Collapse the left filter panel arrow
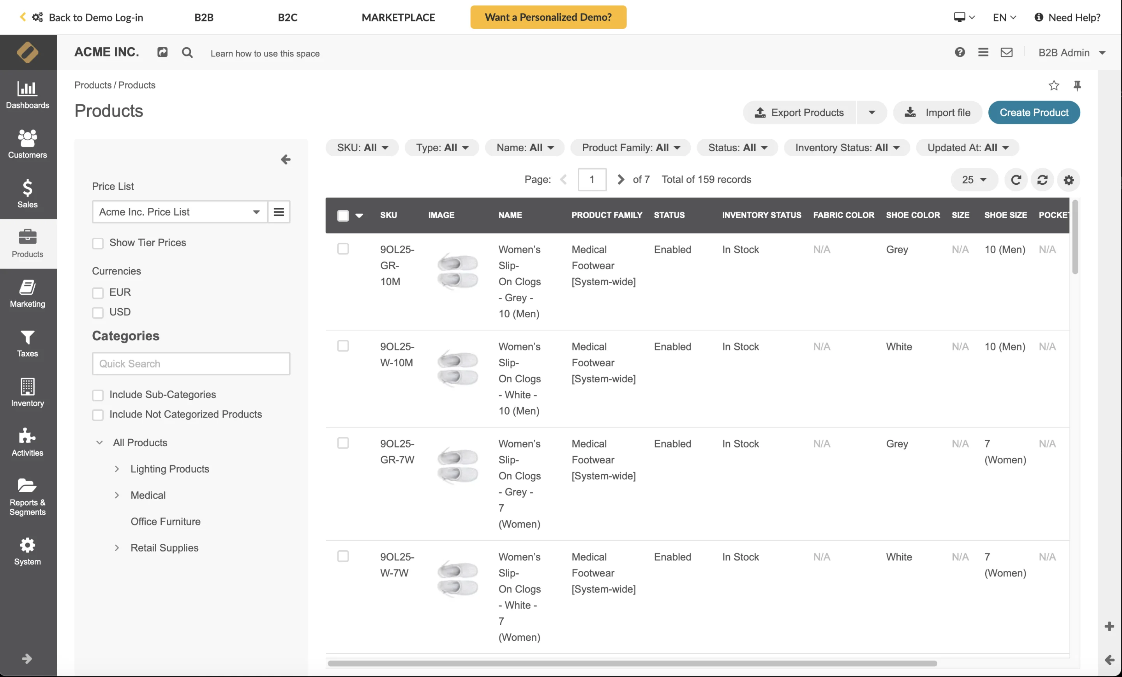The height and width of the screenshot is (677, 1122). [x=286, y=159]
